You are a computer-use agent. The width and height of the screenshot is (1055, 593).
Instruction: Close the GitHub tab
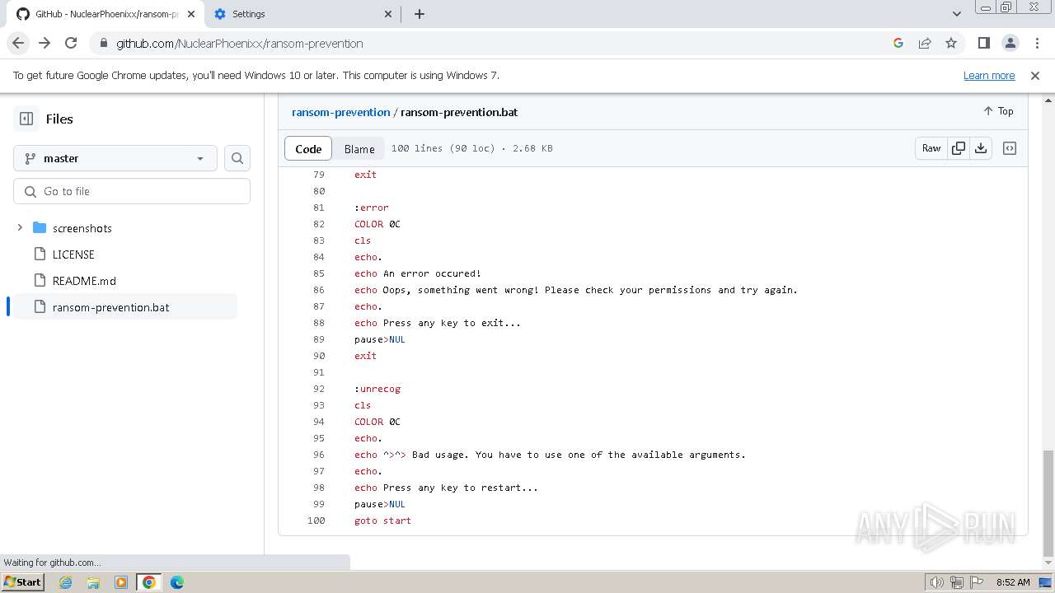click(x=191, y=14)
